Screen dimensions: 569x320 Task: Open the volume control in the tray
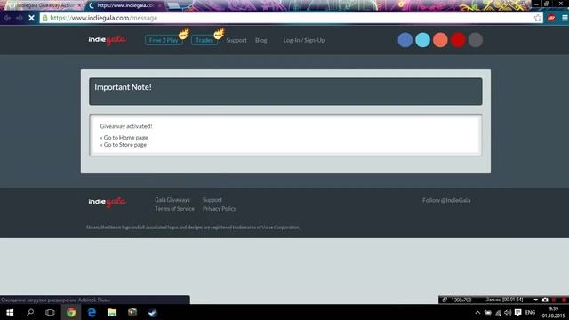click(x=508, y=312)
